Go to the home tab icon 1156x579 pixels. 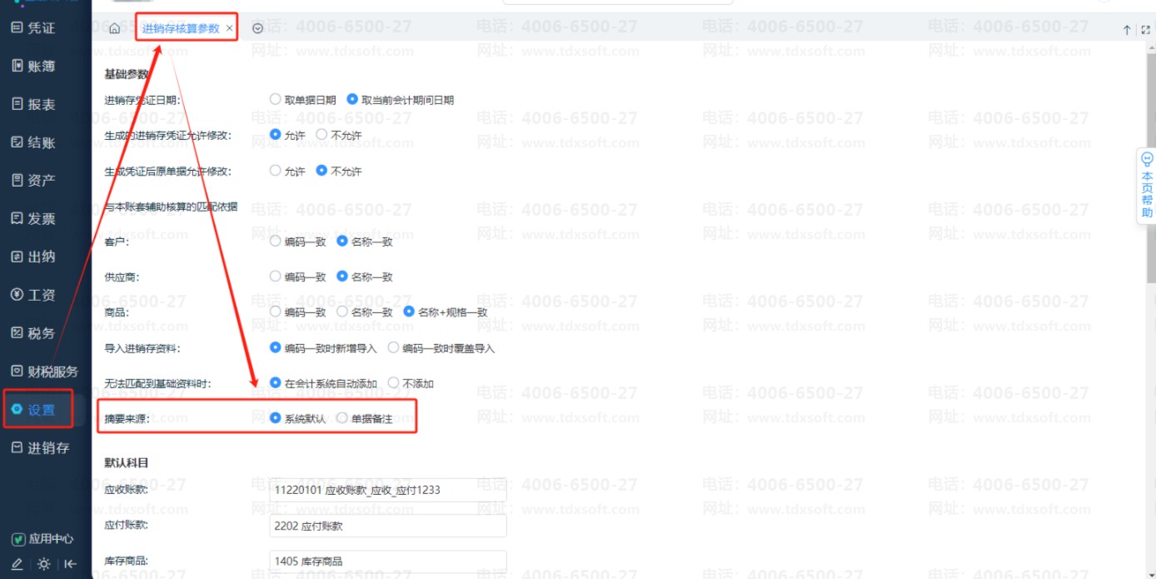(x=115, y=28)
